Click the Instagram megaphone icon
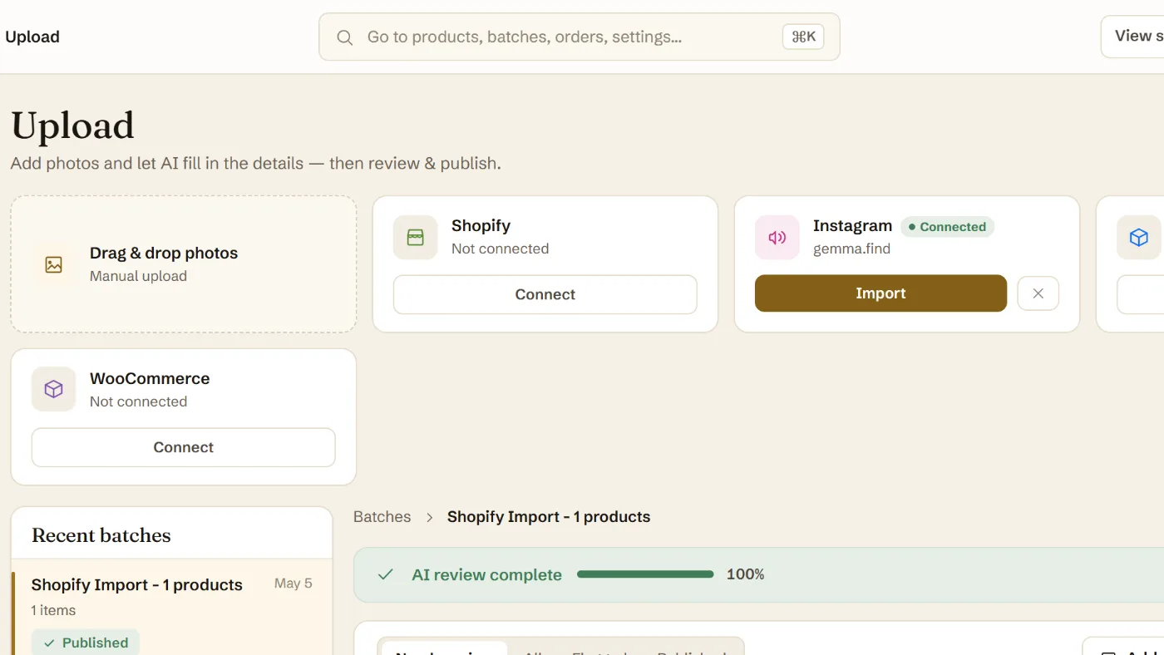 point(777,238)
